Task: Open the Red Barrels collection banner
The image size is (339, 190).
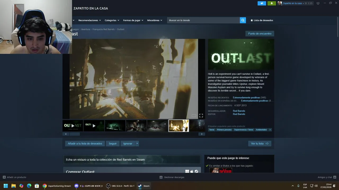Action: coord(132,159)
